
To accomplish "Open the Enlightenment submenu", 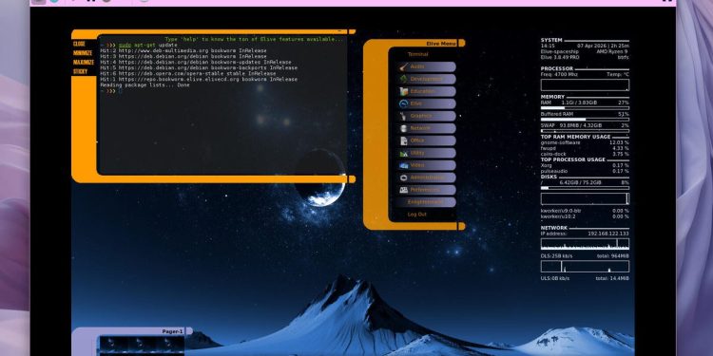I will [x=425, y=202].
